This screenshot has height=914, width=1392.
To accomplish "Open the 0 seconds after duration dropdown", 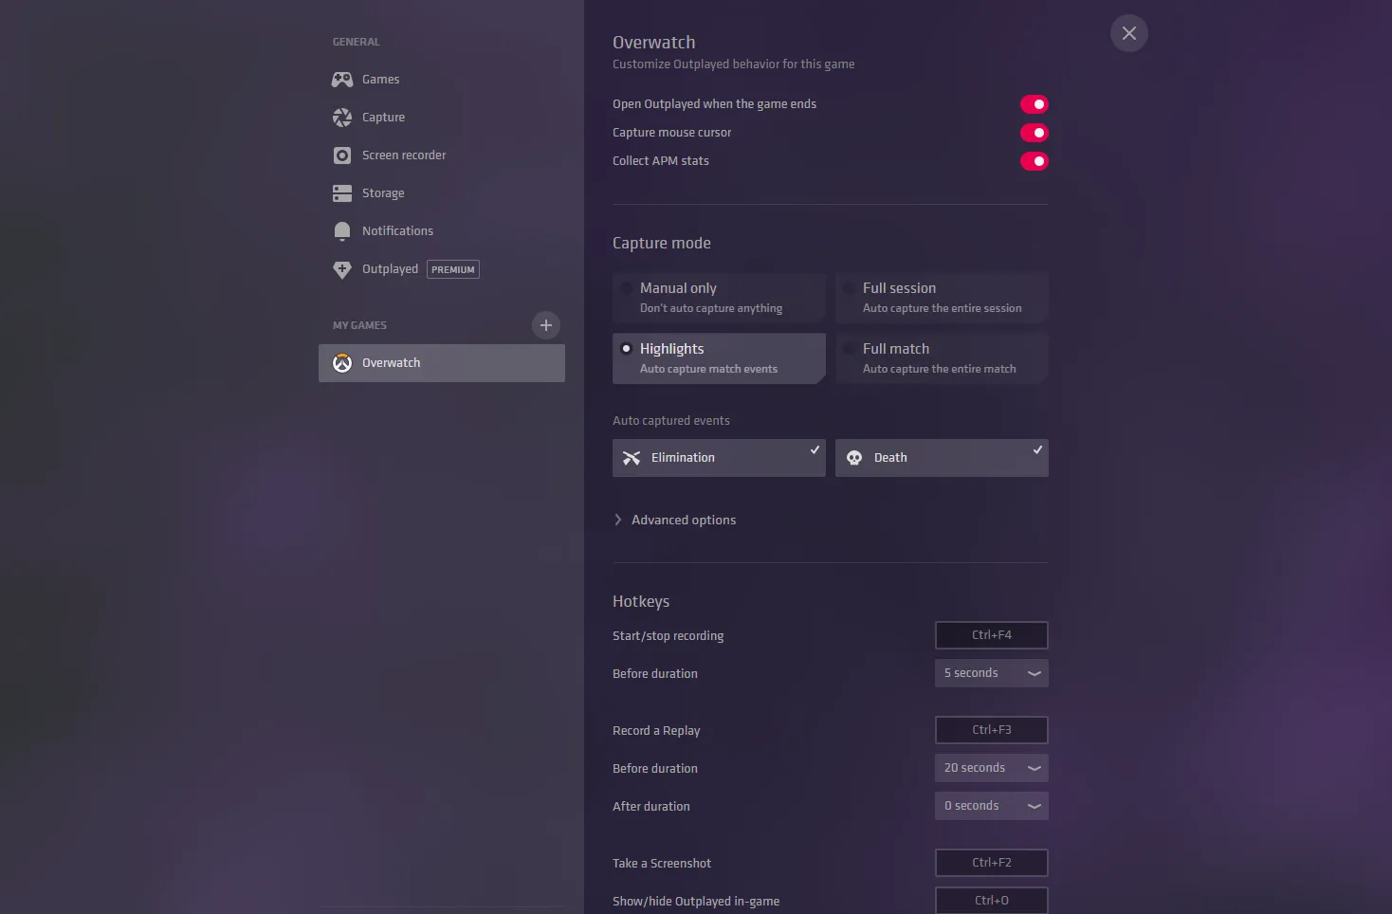I will (992, 806).
